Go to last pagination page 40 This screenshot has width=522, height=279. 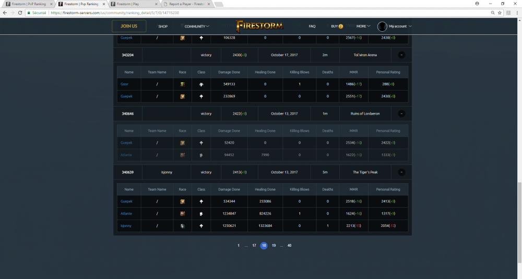[289, 246]
